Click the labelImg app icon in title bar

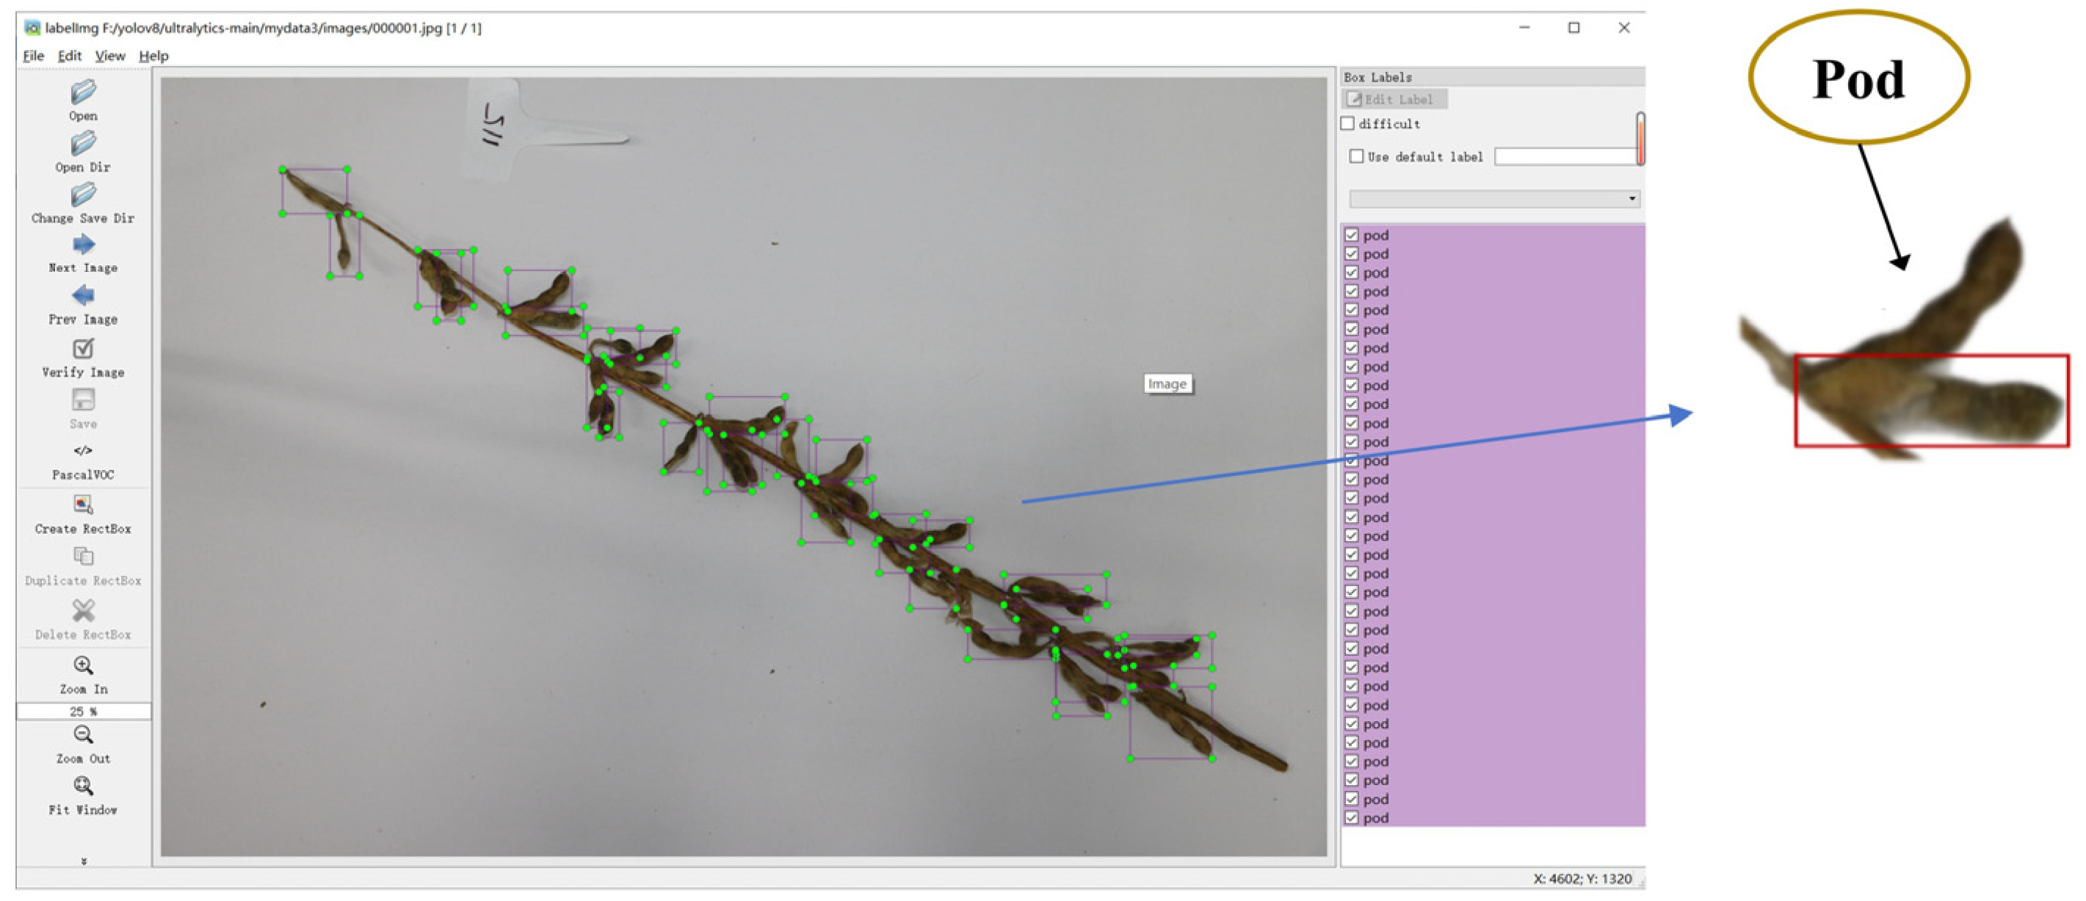[x=32, y=29]
